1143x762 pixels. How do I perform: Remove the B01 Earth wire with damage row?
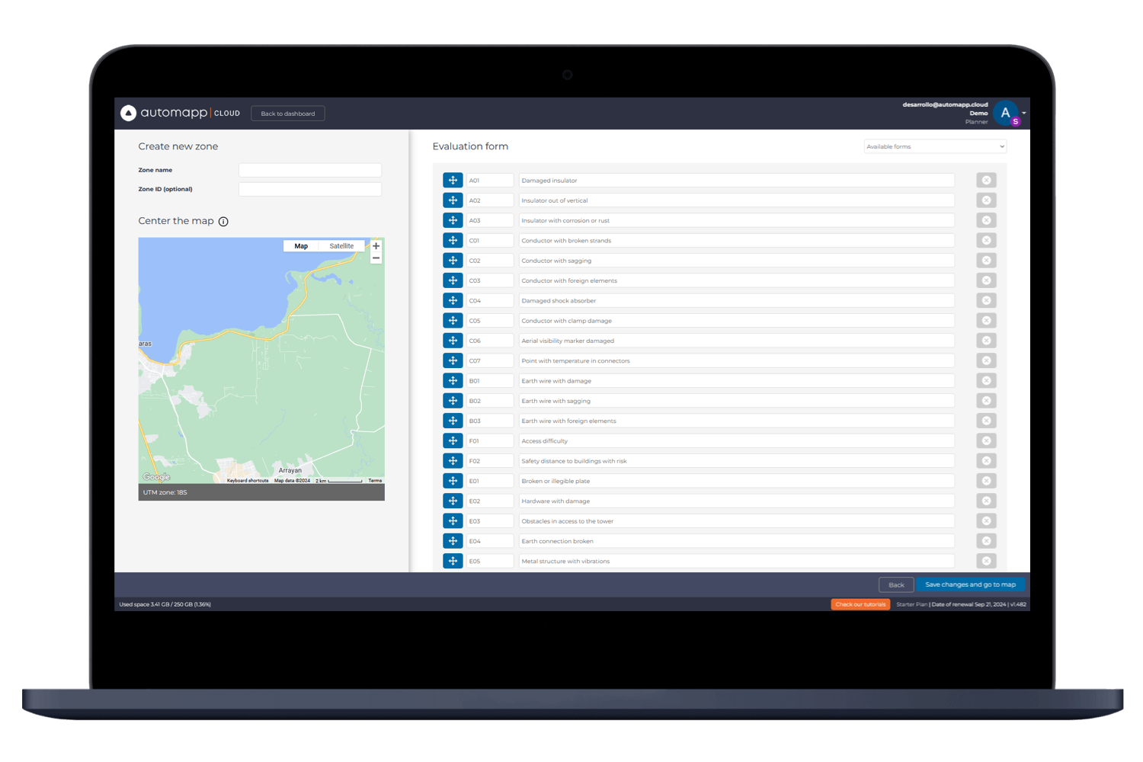click(986, 380)
